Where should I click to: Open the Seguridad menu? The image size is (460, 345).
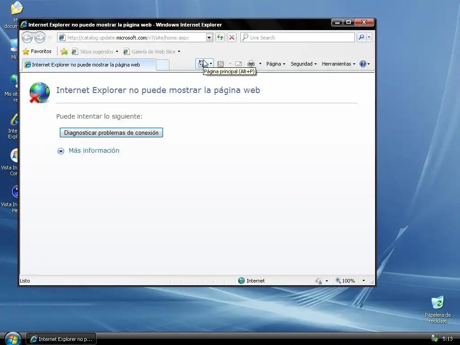pos(304,64)
